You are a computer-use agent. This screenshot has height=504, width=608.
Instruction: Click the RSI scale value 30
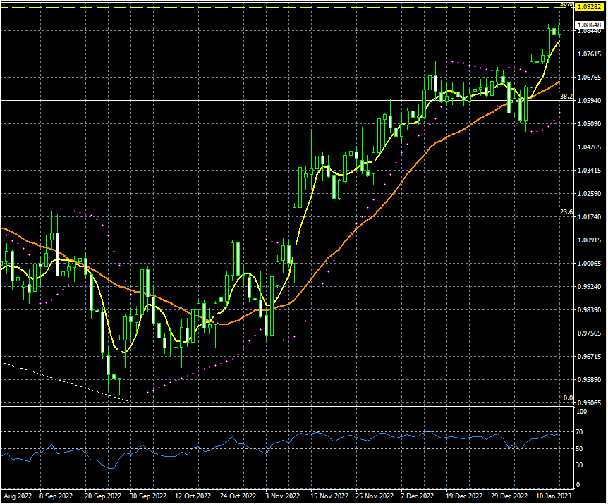click(x=579, y=465)
